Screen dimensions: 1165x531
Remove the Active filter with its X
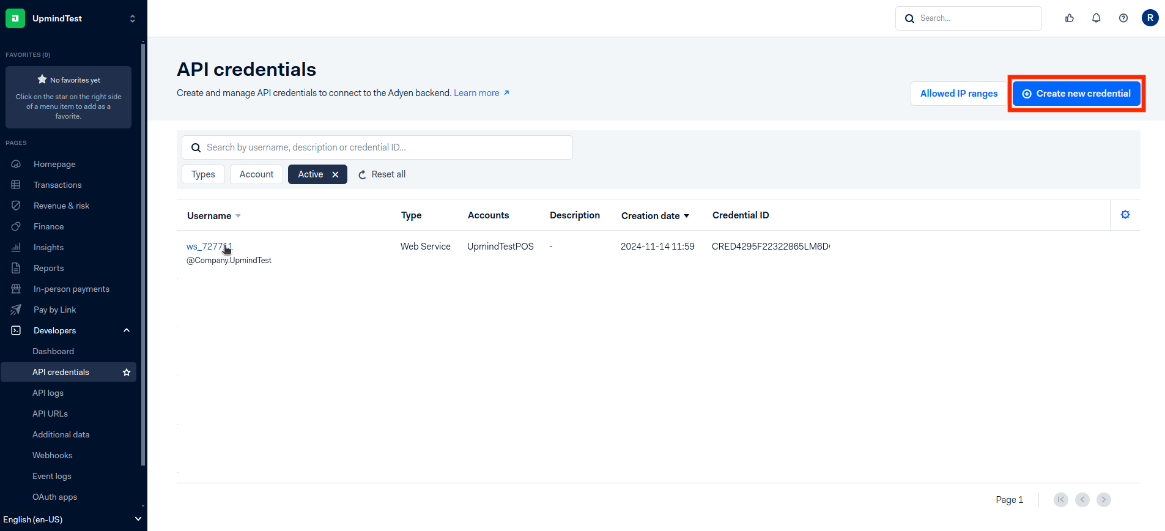coord(335,174)
